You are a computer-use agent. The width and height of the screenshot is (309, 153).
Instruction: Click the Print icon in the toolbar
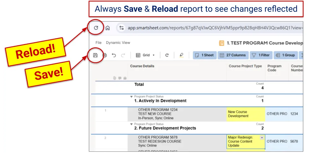[x=104, y=55]
